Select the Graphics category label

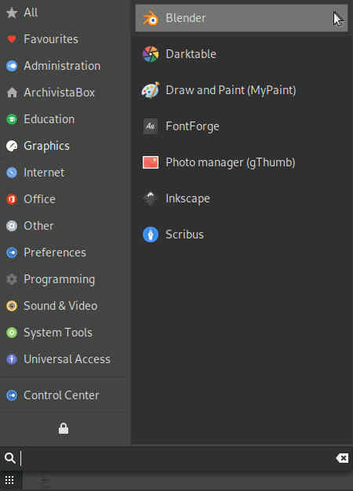click(46, 146)
